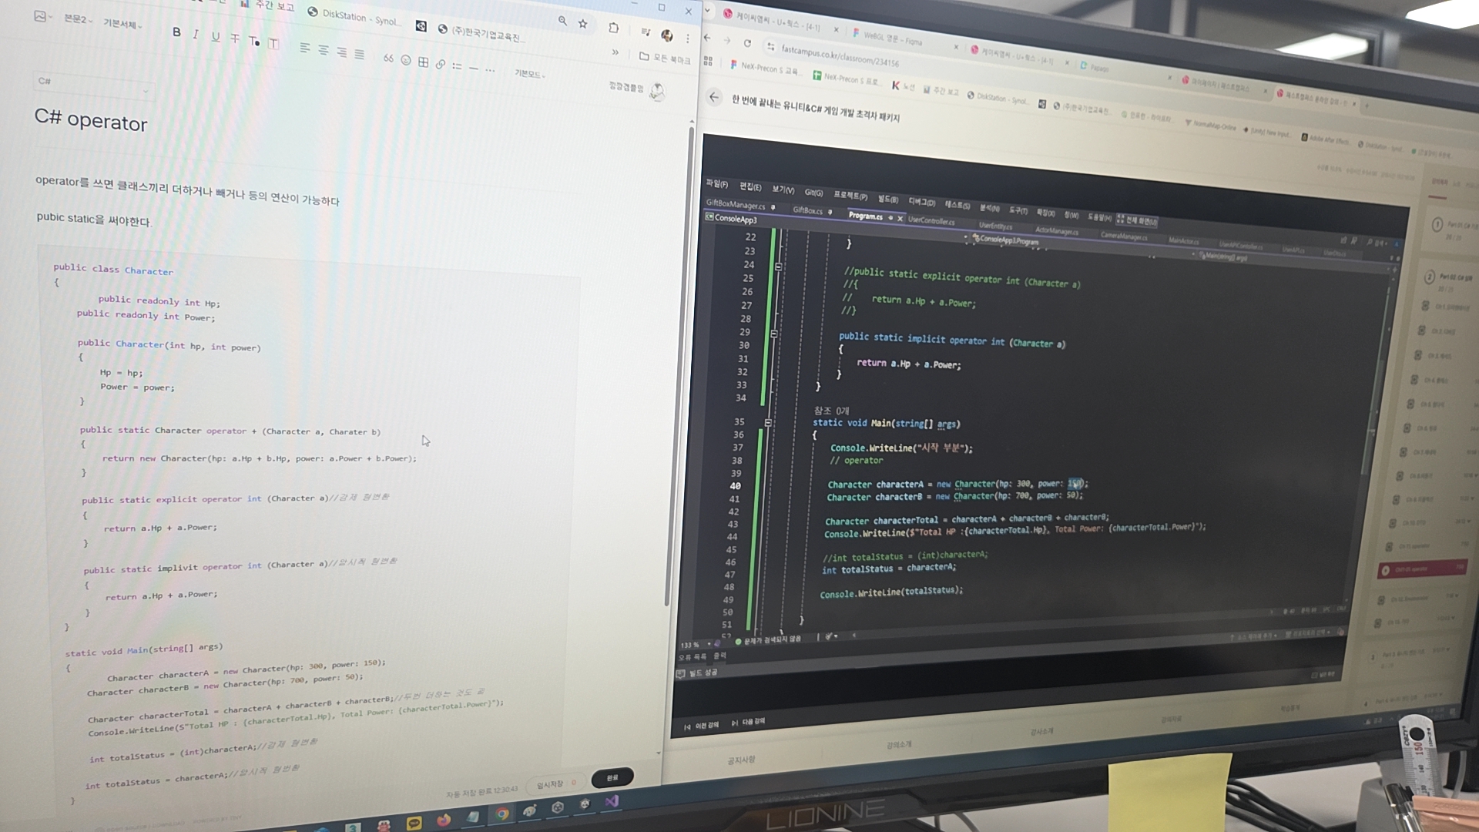Apply underline formatting

click(216, 37)
